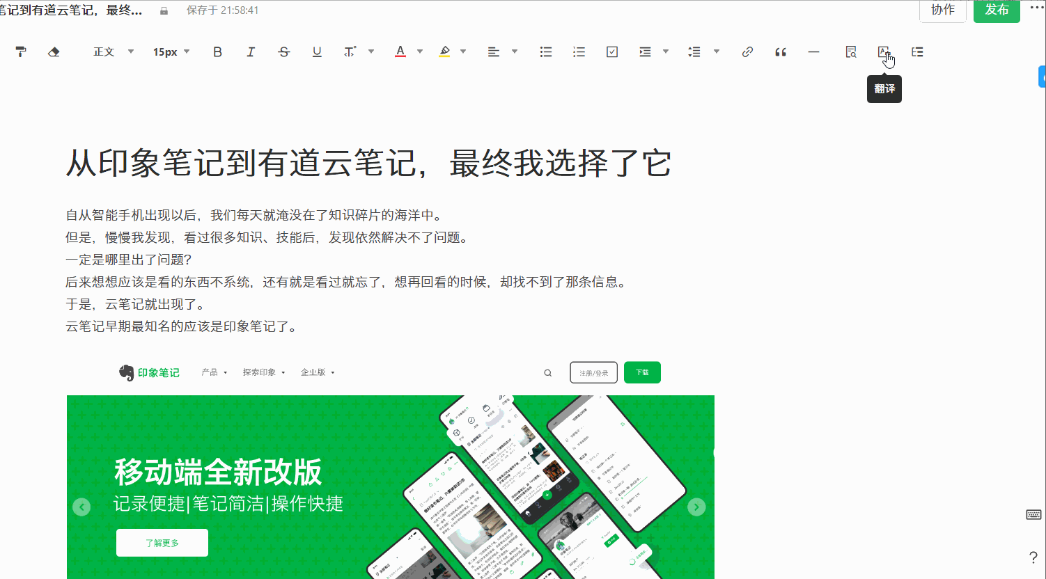Viewport: 1046px width, 579px height.
Task: Click the line 云笔记早期最知名的应该是印象笔记了。
Action: pos(182,326)
